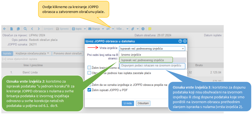Screen dimensions: 252x115
Task: Open the Vrsta izvješća combo box
Action: pos(152,48)
